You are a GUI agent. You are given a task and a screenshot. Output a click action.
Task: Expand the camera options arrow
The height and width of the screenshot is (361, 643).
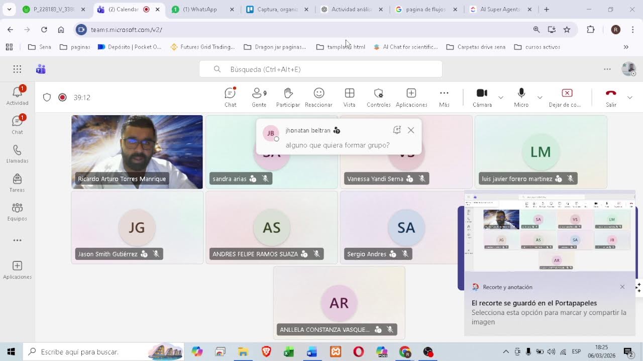point(501,97)
